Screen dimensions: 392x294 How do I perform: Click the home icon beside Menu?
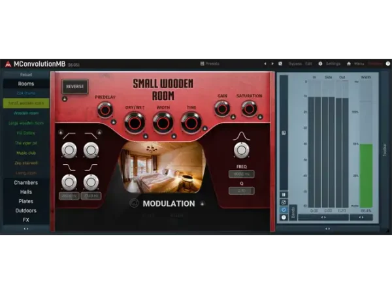349,64
